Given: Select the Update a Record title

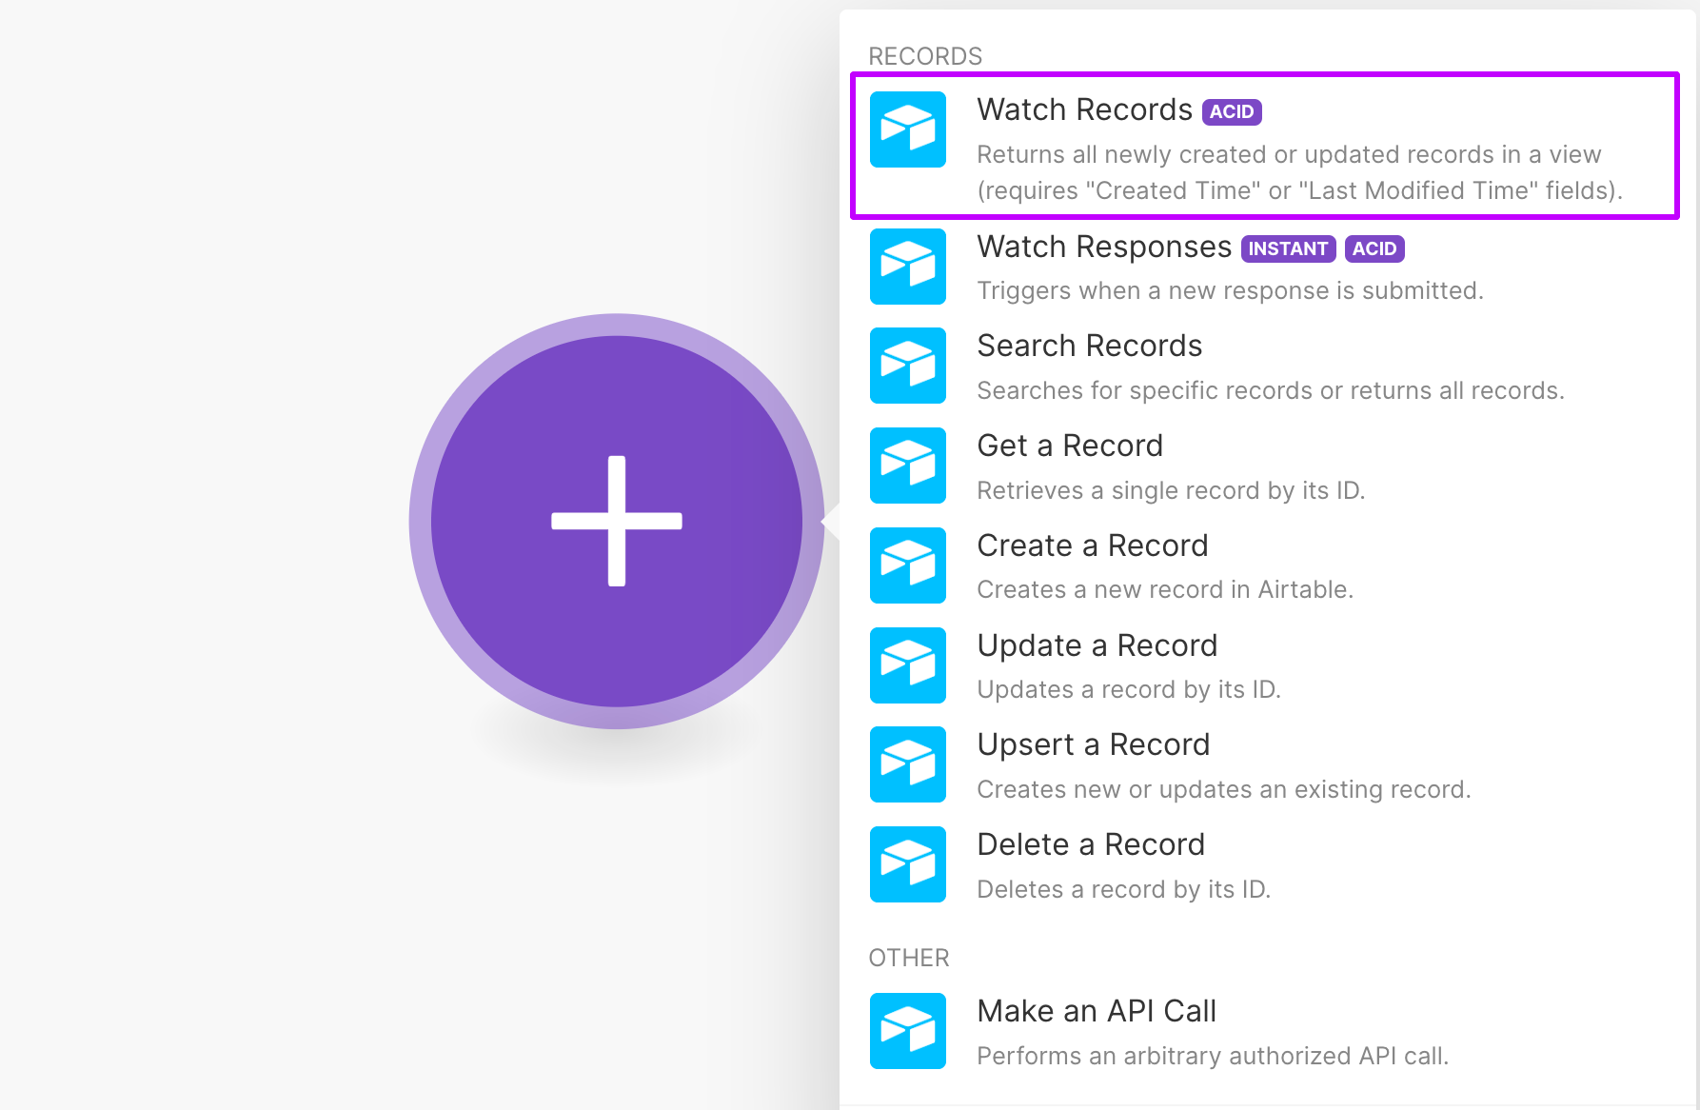Looking at the screenshot, I should coord(1097,645).
